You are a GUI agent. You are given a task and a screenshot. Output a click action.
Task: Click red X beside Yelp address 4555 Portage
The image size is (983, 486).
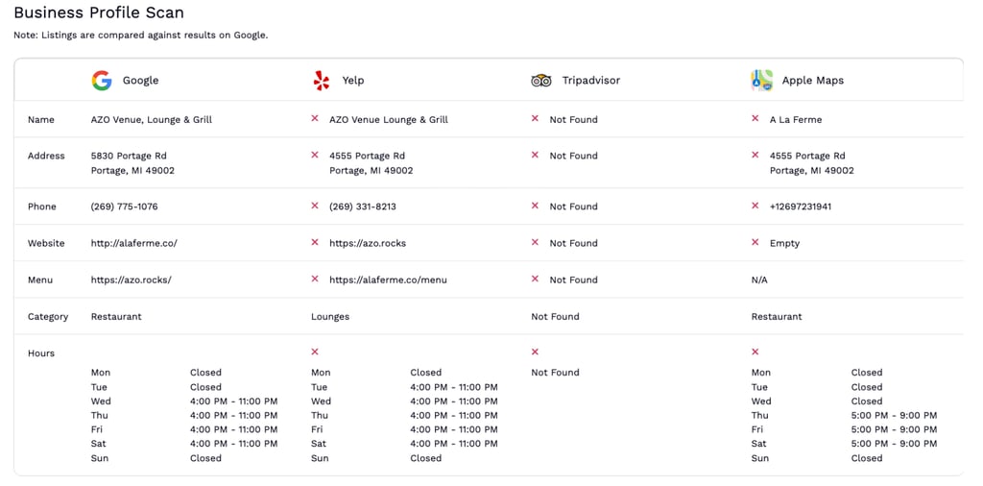(x=315, y=155)
